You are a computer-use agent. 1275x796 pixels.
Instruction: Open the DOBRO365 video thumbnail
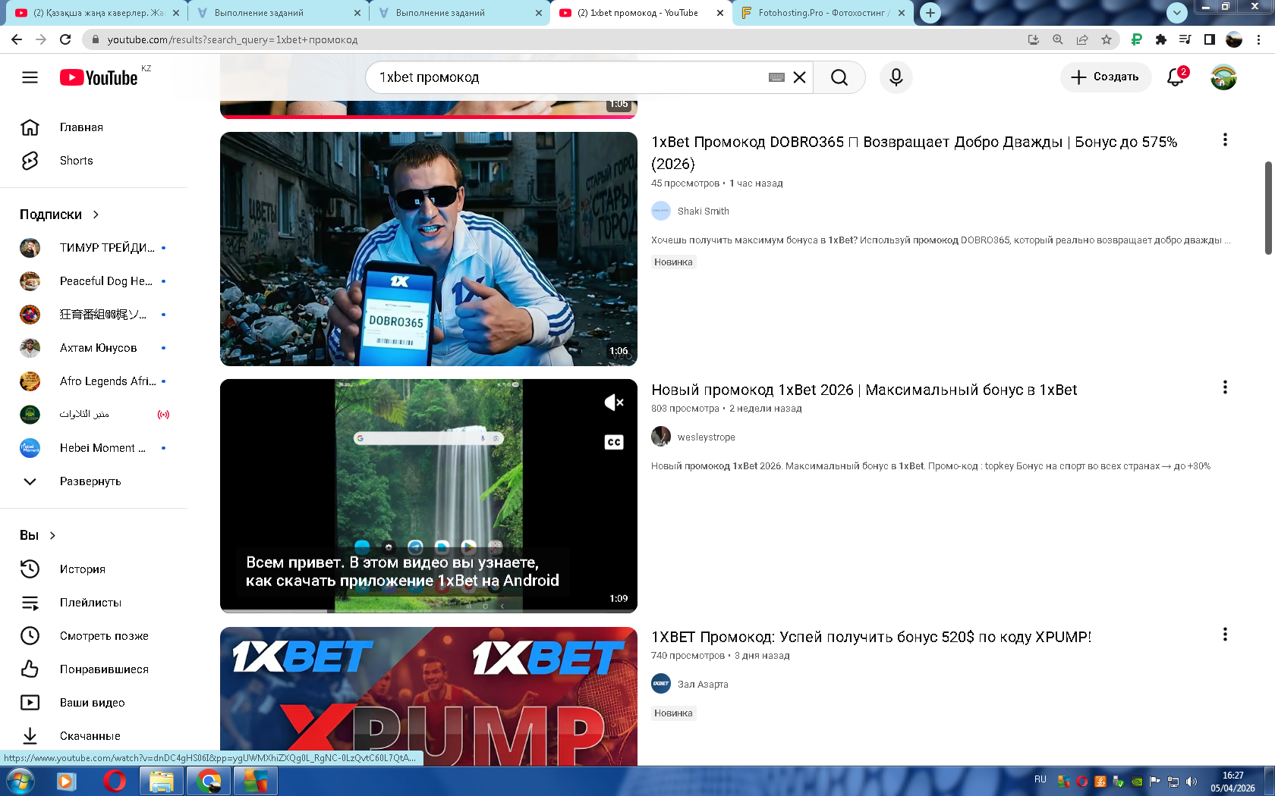(428, 249)
